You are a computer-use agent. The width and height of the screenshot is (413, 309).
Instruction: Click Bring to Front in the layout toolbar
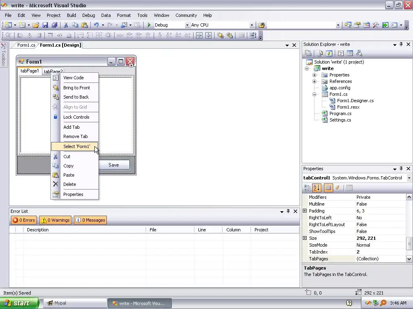(220, 35)
